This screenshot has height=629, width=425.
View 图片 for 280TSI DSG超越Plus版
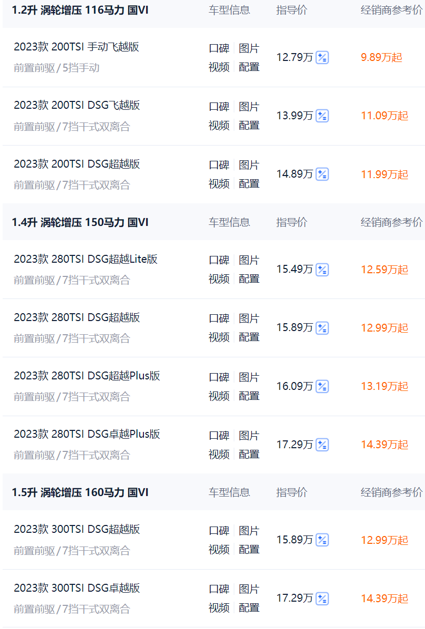click(249, 377)
